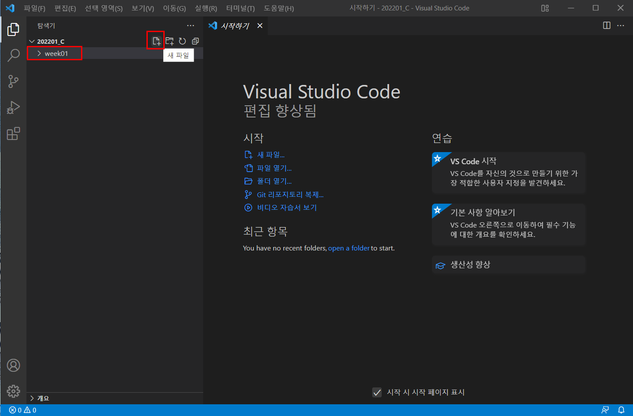Click the 탐색기 panel title
The height and width of the screenshot is (416, 633).
[46, 26]
